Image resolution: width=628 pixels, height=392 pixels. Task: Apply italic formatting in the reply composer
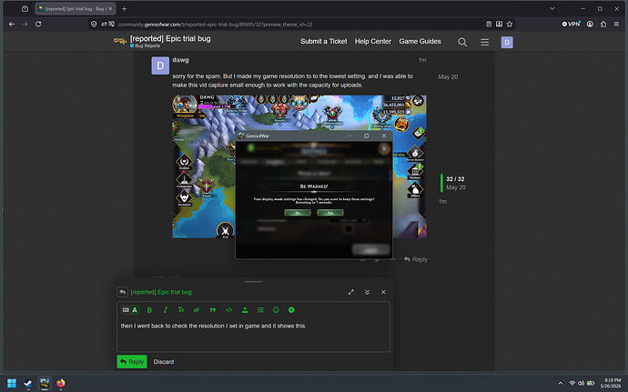(x=165, y=310)
